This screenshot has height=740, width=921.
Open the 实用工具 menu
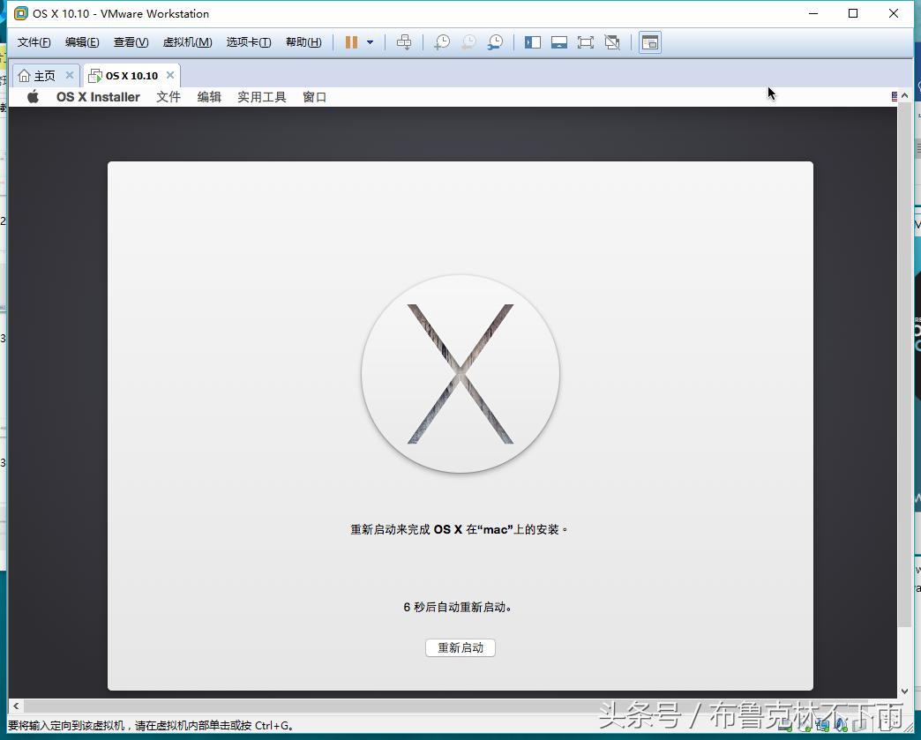pyautogui.click(x=261, y=97)
